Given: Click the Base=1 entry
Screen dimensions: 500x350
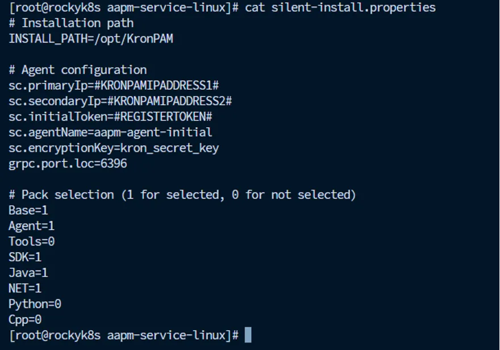Looking at the screenshot, I should pyautogui.click(x=28, y=210).
